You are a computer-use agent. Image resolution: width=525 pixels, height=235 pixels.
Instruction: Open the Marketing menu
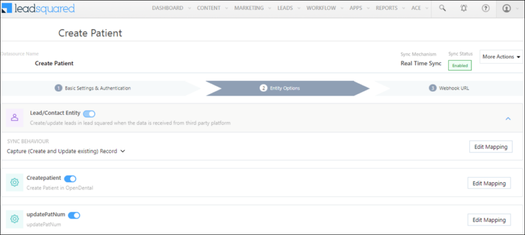point(252,9)
